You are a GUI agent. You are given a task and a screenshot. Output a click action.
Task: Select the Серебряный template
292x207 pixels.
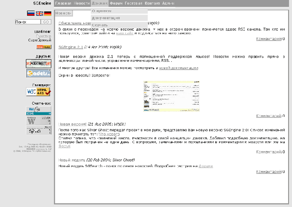coord(40,40)
